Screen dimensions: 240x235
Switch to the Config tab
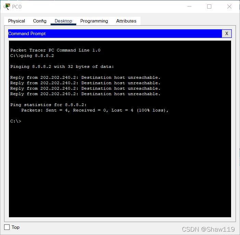[x=40, y=21]
